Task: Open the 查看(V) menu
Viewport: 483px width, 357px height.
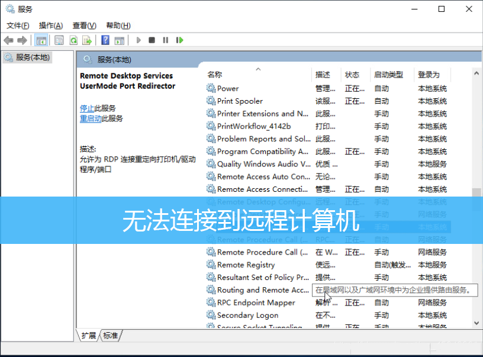Action: [x=84, y=25]
